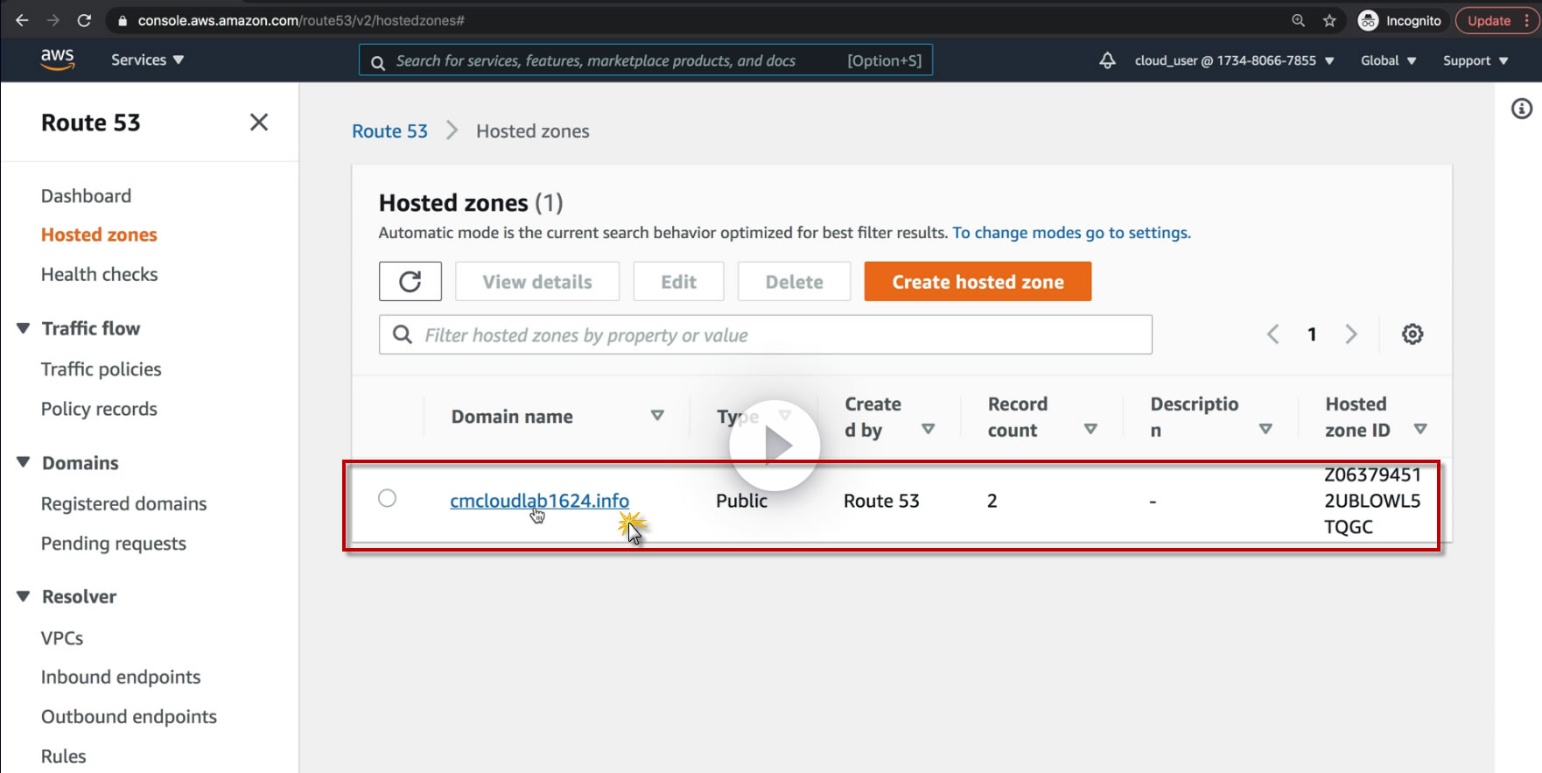Click the record count value 2
This screenshot has height=773, width=1542.
pyautogui.click(x=992, y=501)
